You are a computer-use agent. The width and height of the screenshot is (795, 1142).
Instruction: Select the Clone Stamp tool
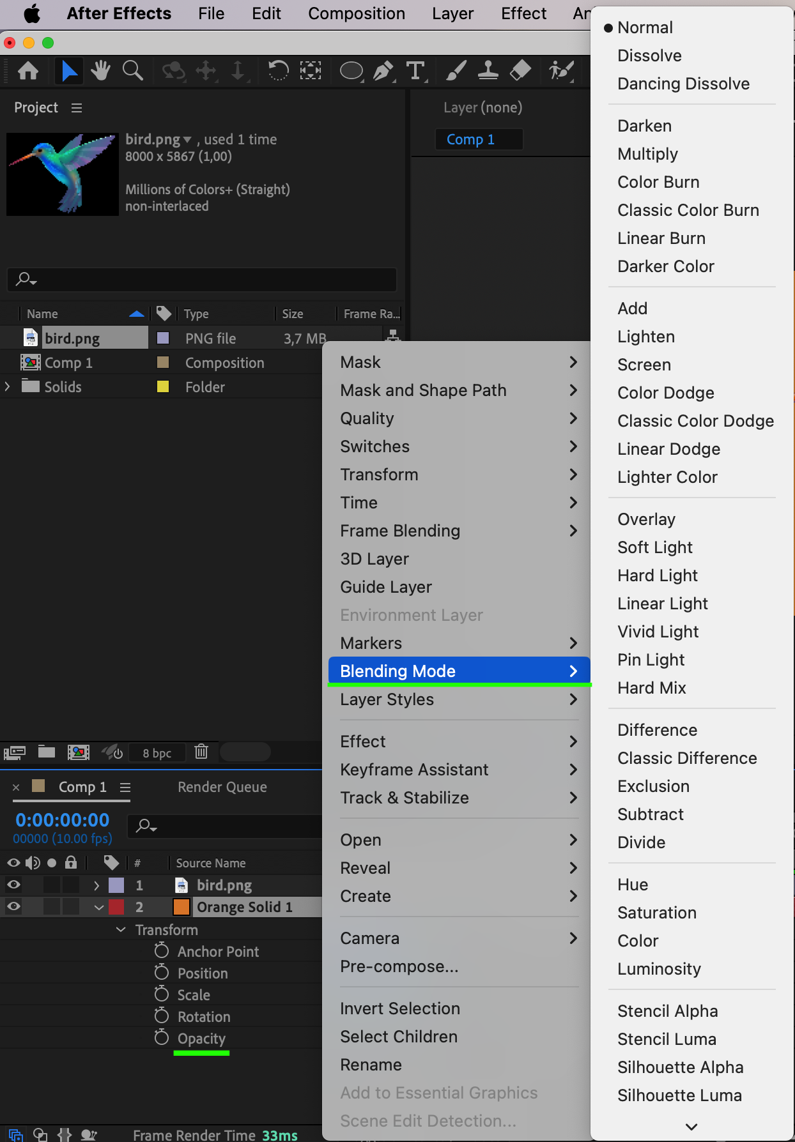tap(488, 70)
